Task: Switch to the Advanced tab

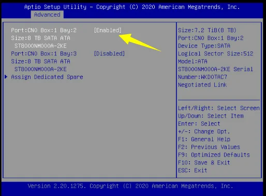Action: pos(47,15)
